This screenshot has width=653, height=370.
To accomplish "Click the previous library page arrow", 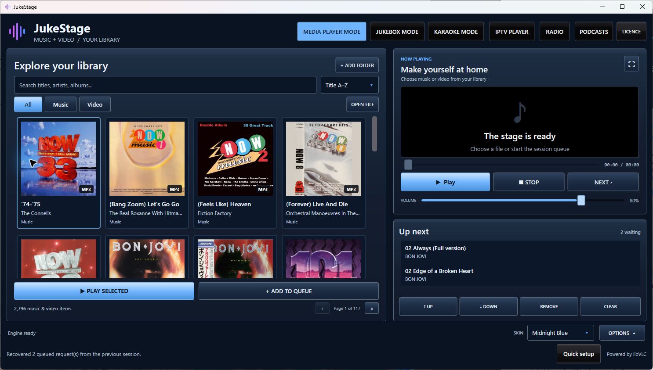I will coord(322,309).
